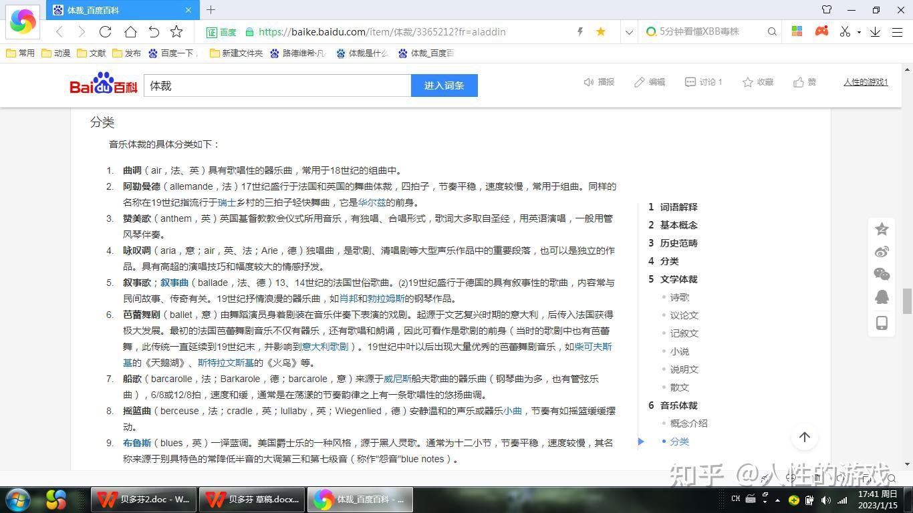
Task: Jump to 概念介绍 subsection in contents
Action: (x=688, y=423)
